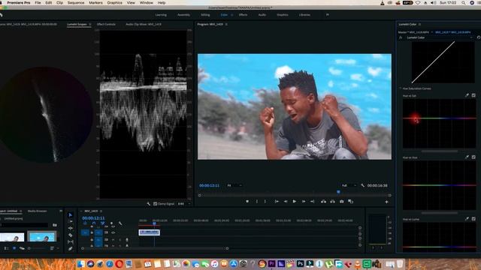Switch to Assembly workspace
This screenshot has width=481, height=270.
[183, 15]
